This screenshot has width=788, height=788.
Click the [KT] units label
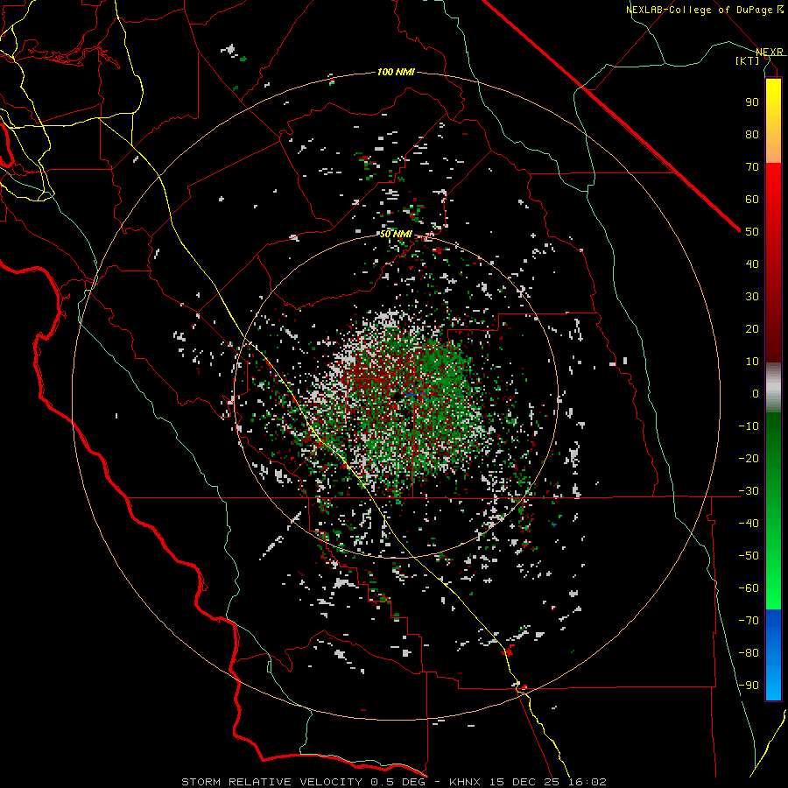[x=747, y=60]
